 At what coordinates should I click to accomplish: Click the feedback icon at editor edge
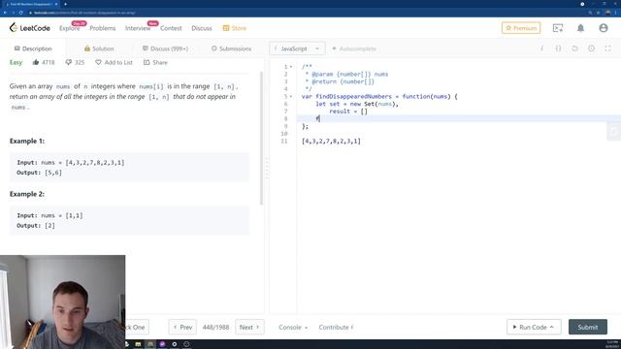[x=614, y=132]
